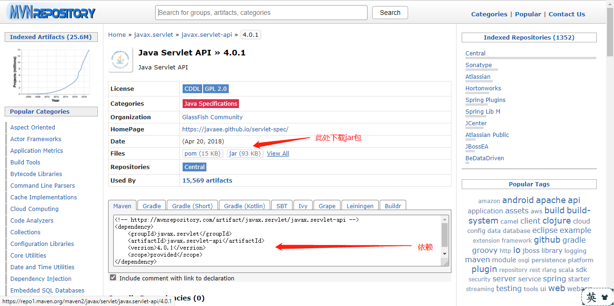The image size is (614, 306).
Task: Switch to the Buildr tab
Action: (393, 205)
